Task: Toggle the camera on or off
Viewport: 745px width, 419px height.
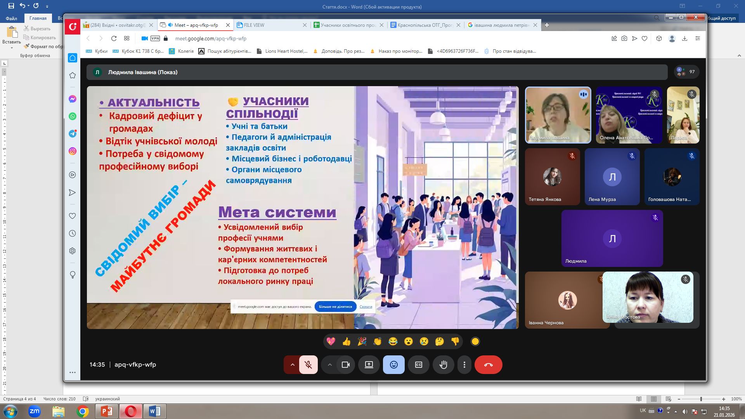Action: tap(345, 365)
